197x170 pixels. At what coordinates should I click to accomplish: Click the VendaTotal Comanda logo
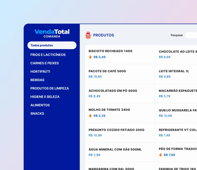coord(52,33)
